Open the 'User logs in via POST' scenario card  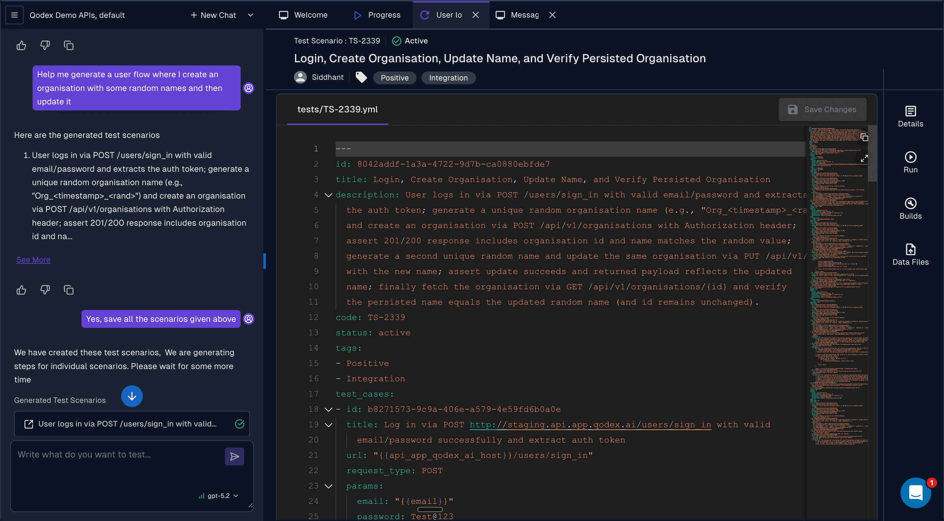point(132,424)
